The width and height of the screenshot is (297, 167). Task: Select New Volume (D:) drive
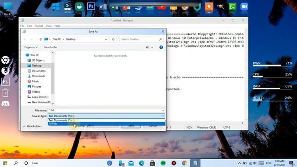tap(39, 102)
